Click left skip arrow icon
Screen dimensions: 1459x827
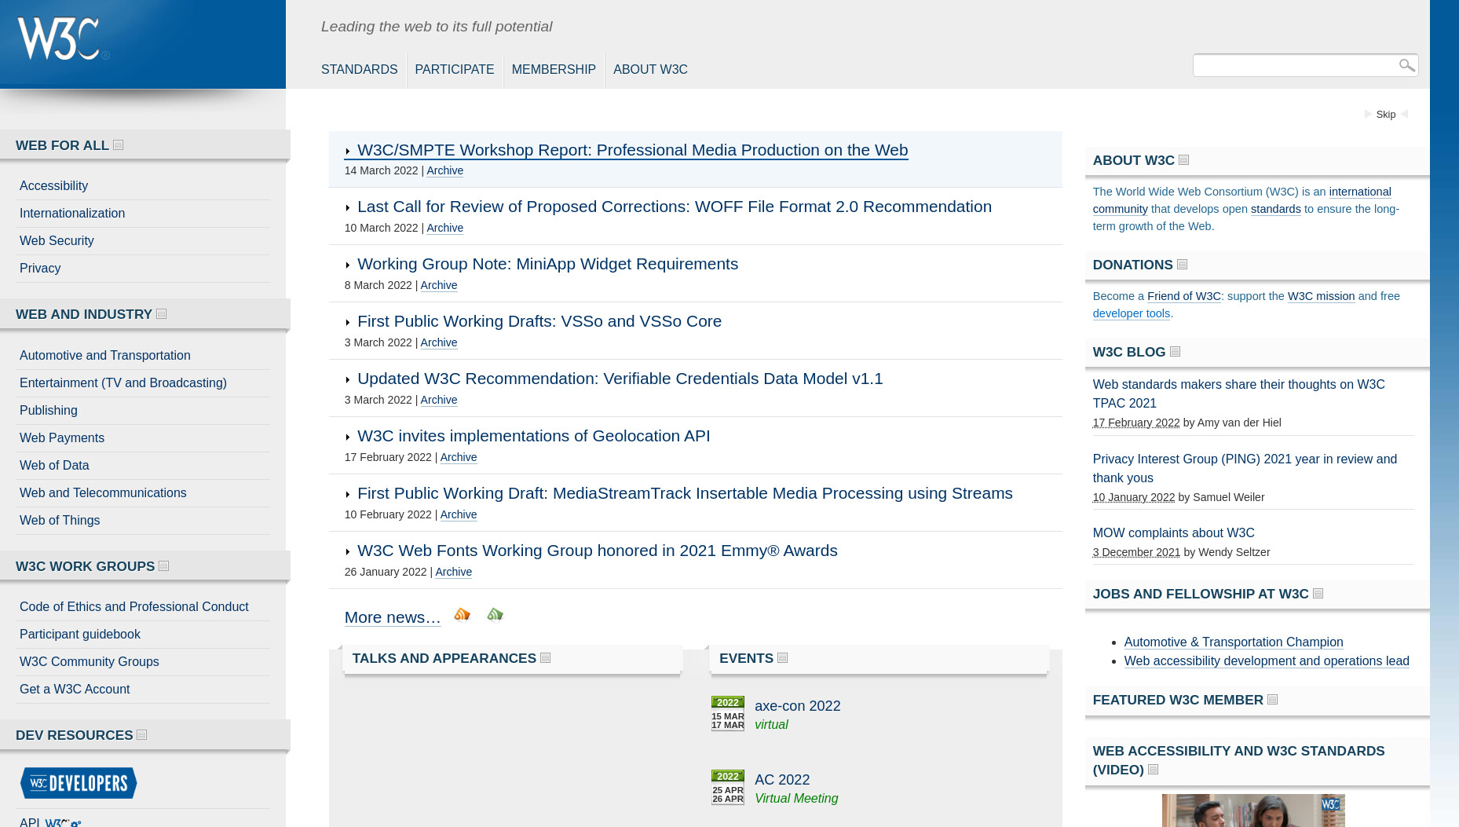1368,114
